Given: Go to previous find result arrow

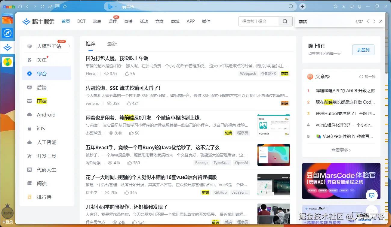Looking at the screenshot, I should 368,21.
